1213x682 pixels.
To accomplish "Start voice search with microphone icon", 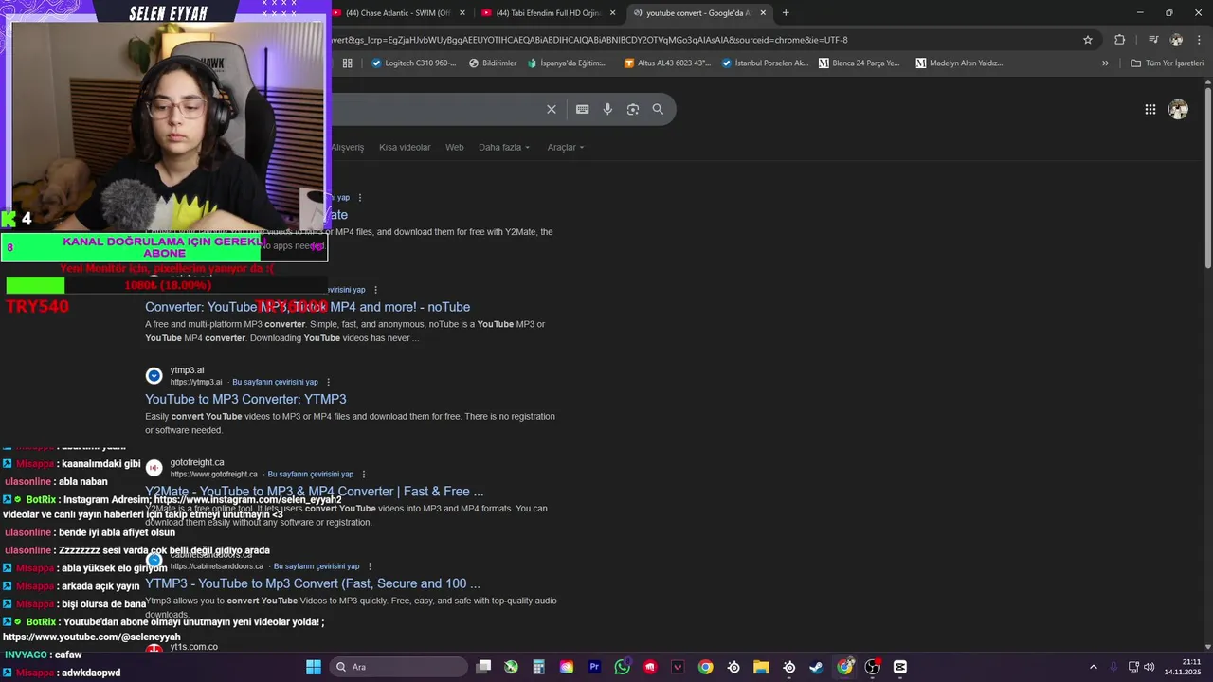I will (607, 109).
